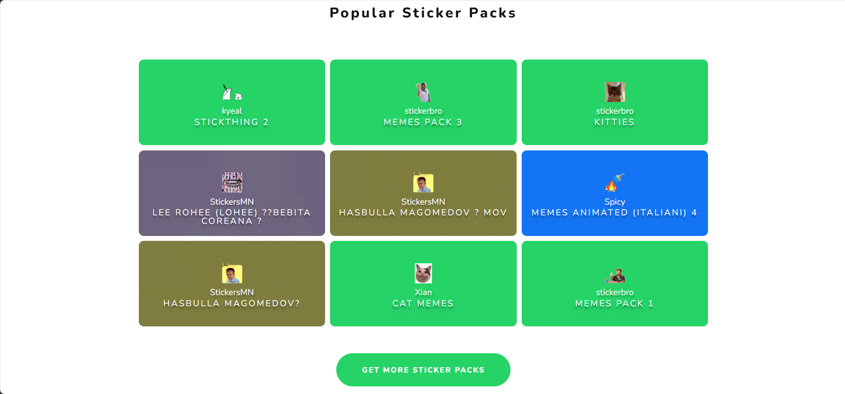Image resolution: width=845 pixels, height=394 pixels.
Task: Click the Kitties cat sticker image
Action: 614,92
